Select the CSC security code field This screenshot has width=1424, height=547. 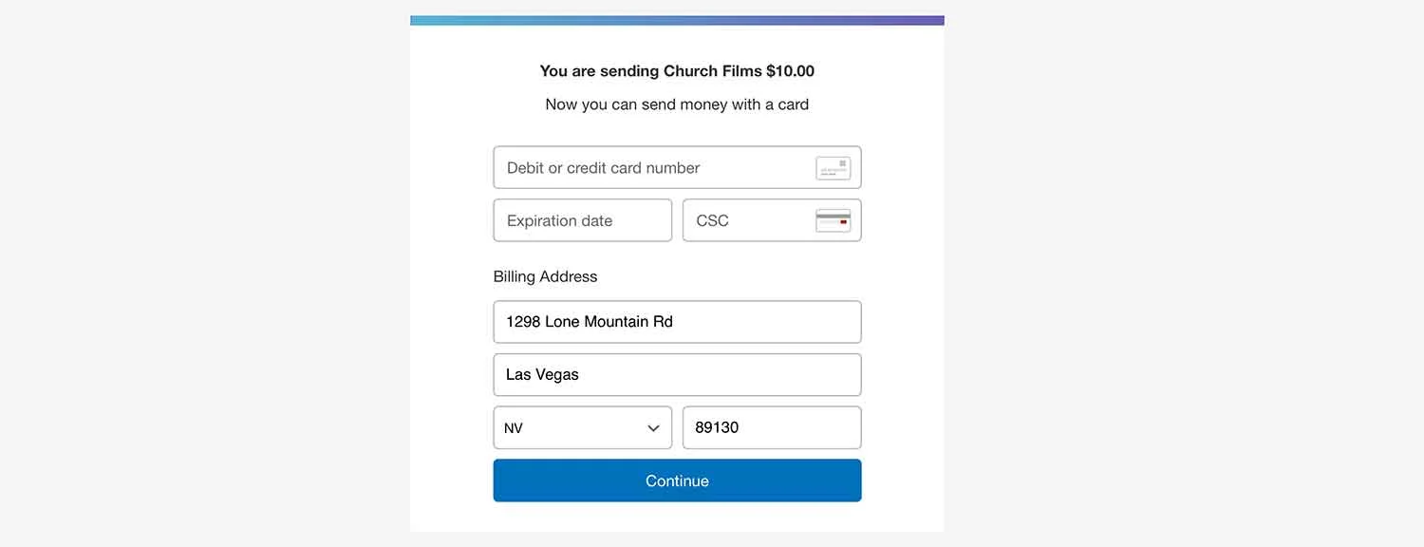pyautogui.click(x=772, y=220)
